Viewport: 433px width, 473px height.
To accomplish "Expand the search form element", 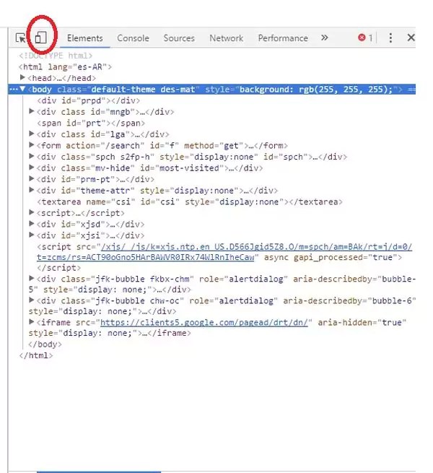I will pyautogui.click(x=31, y=145).
